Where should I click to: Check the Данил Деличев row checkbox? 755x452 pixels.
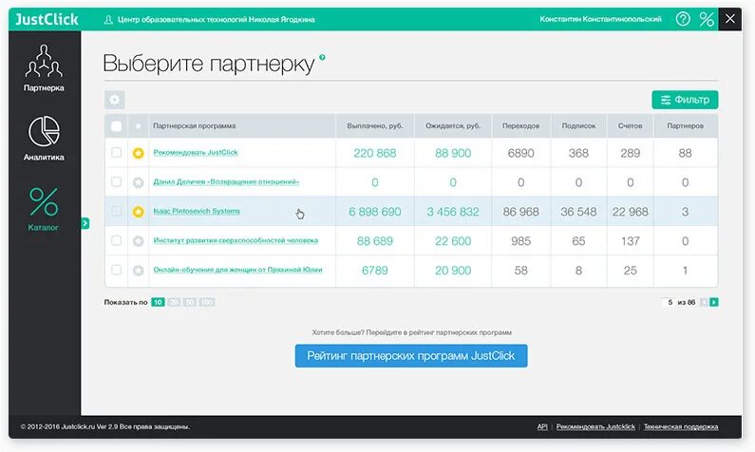click(116, 182)
